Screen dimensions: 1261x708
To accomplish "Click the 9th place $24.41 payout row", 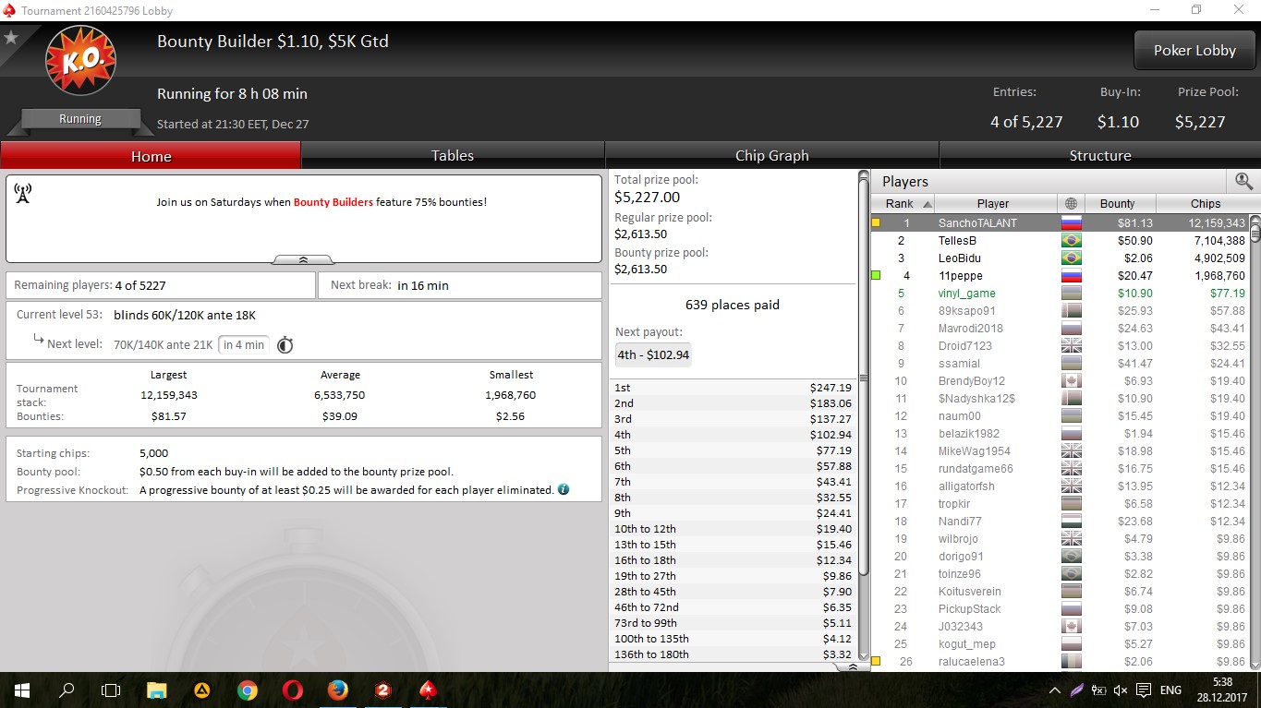I will 733,513.
